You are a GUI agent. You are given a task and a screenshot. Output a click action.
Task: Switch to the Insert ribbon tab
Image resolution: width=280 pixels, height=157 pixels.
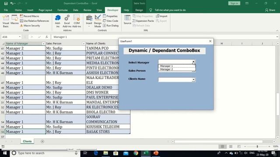[30, 10]
